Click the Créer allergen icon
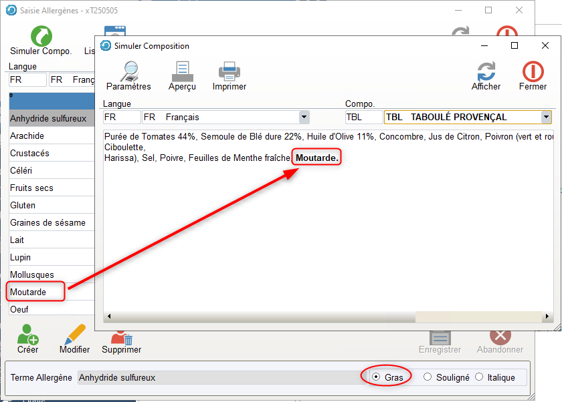 click(27, 334)
